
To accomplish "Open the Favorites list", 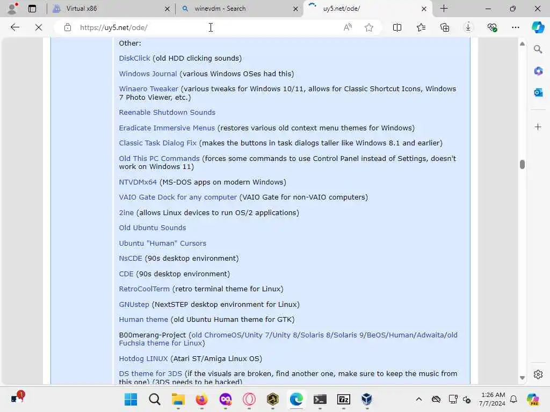I will coord(421,27).
